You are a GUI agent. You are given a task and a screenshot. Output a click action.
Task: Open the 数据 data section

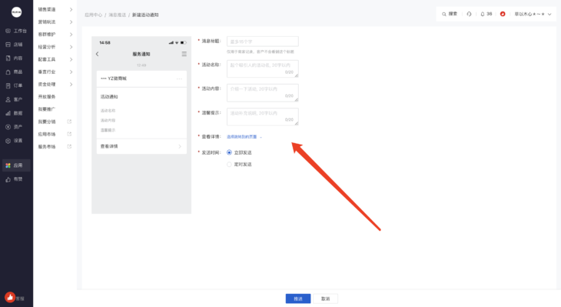click(x=15, y=113)
